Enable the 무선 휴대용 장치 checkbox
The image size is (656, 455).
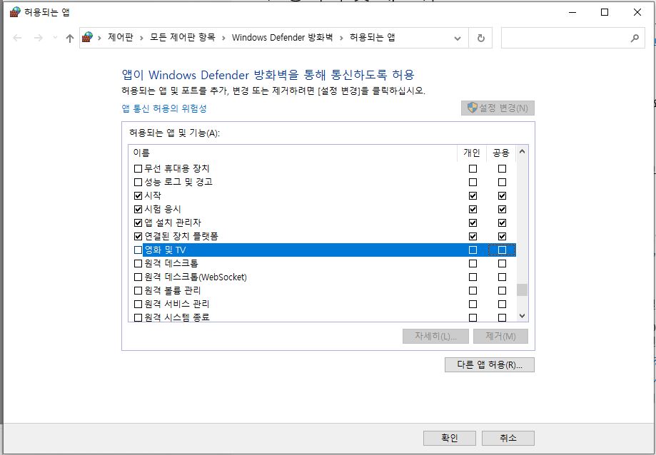(138, 169)
